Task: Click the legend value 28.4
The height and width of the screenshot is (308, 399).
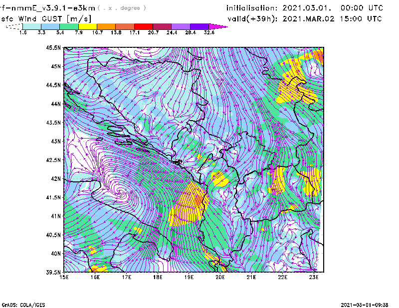Action: tap(191, 32)
